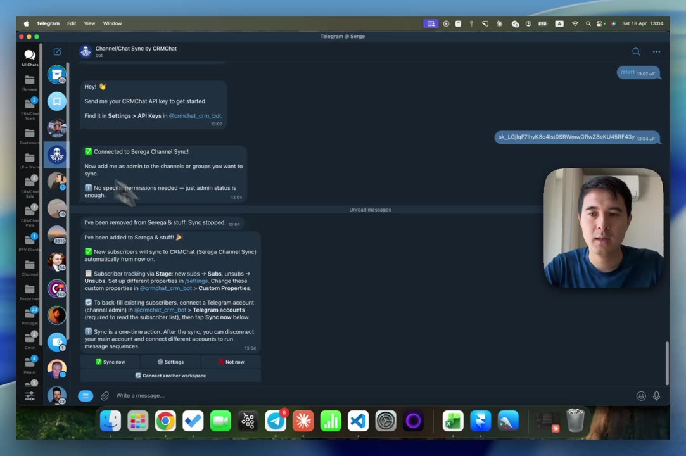Screen dimensions: 686x456
Task: Open the bot command menu button
Action: [x=86, y=396]
